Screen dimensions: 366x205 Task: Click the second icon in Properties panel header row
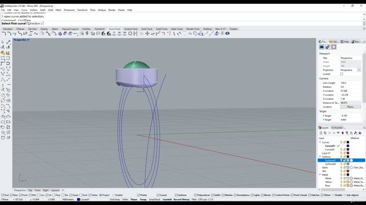pos(328,47)
